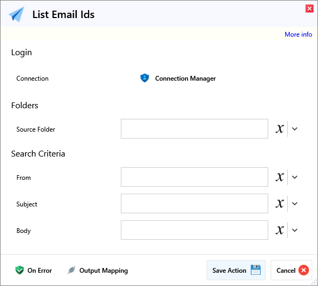Click the variable x icon for Body field

[280, 230]
